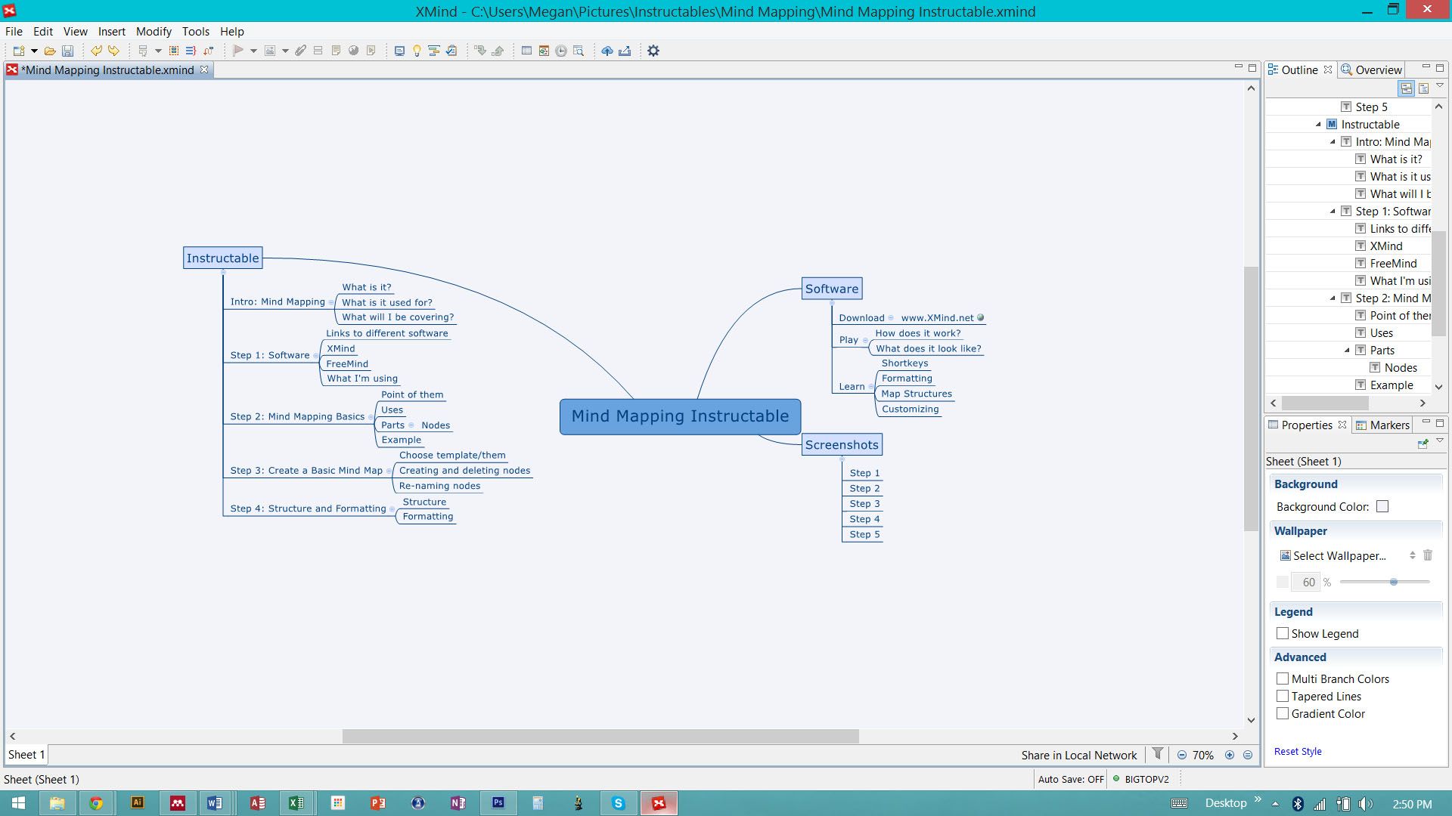This screenshot has width=1452, height=816.
Task: Open the Outline panel view menu chevron
Action: click(x=1440, y=85)
